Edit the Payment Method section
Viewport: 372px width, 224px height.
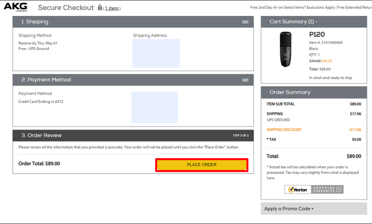245,80
